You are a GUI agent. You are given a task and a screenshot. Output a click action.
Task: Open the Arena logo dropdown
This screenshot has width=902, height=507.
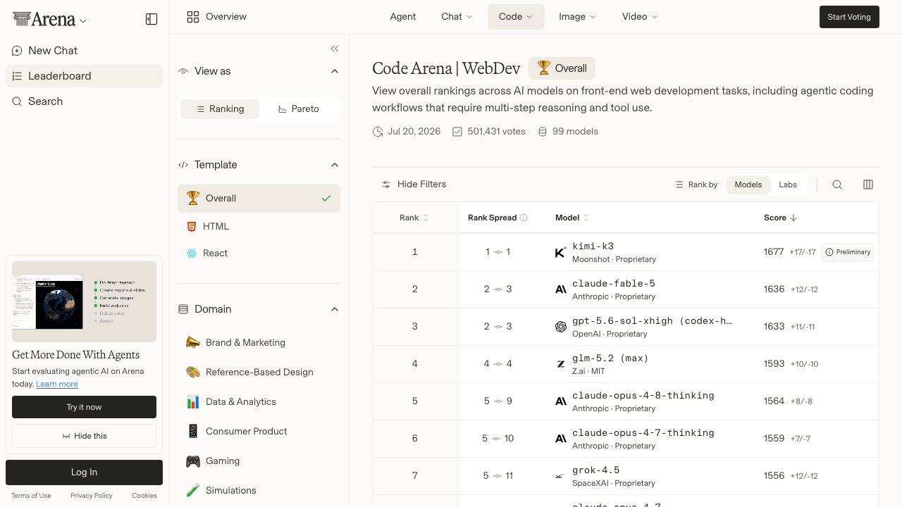83,21
